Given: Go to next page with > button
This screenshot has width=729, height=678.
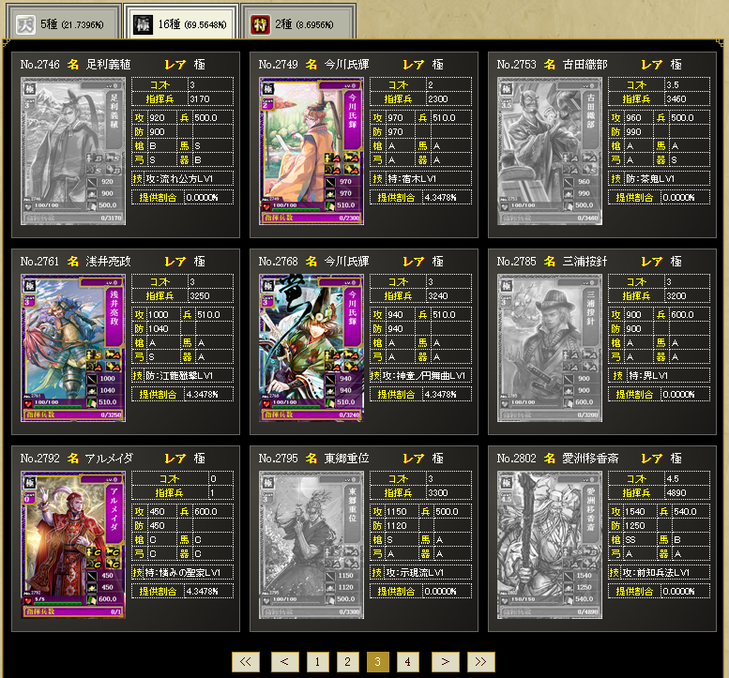Looking at the screenshot, I should click(446, 662).
